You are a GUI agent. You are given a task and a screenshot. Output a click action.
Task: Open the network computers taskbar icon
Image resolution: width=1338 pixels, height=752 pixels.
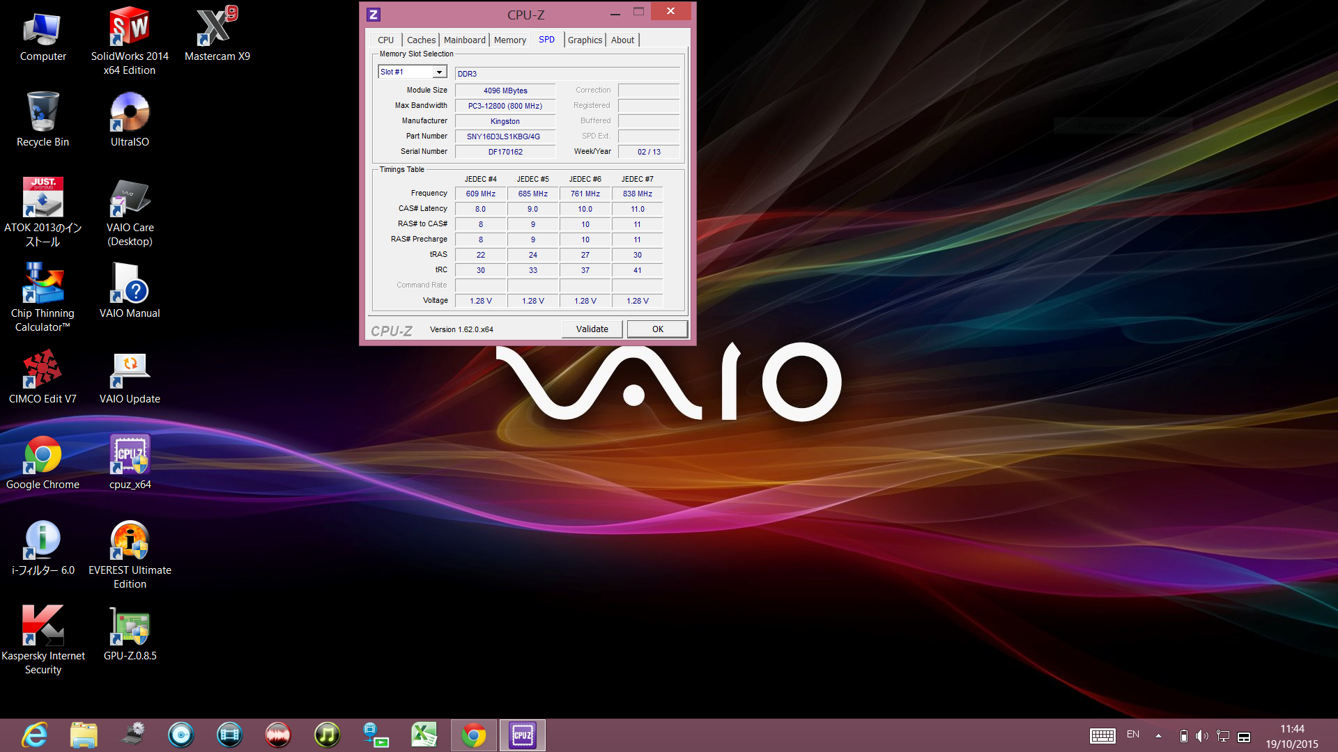coord(376,735)
